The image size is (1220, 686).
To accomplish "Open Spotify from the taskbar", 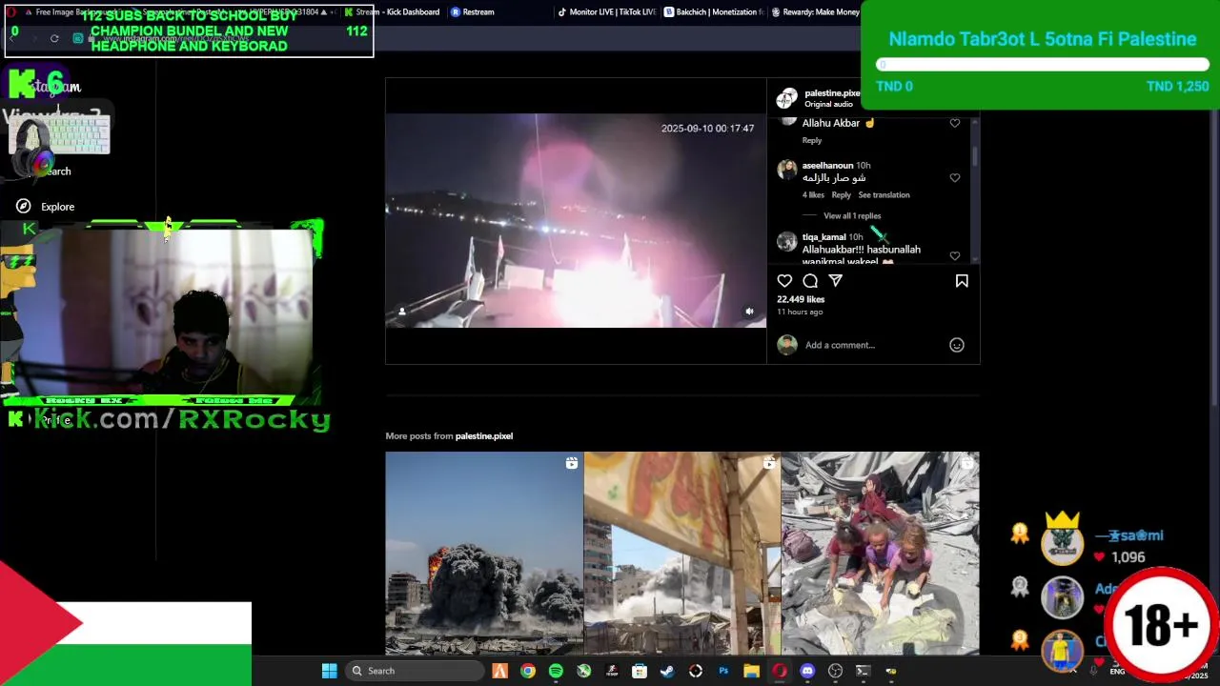I will pyautogui.click(x=556, y=671).
